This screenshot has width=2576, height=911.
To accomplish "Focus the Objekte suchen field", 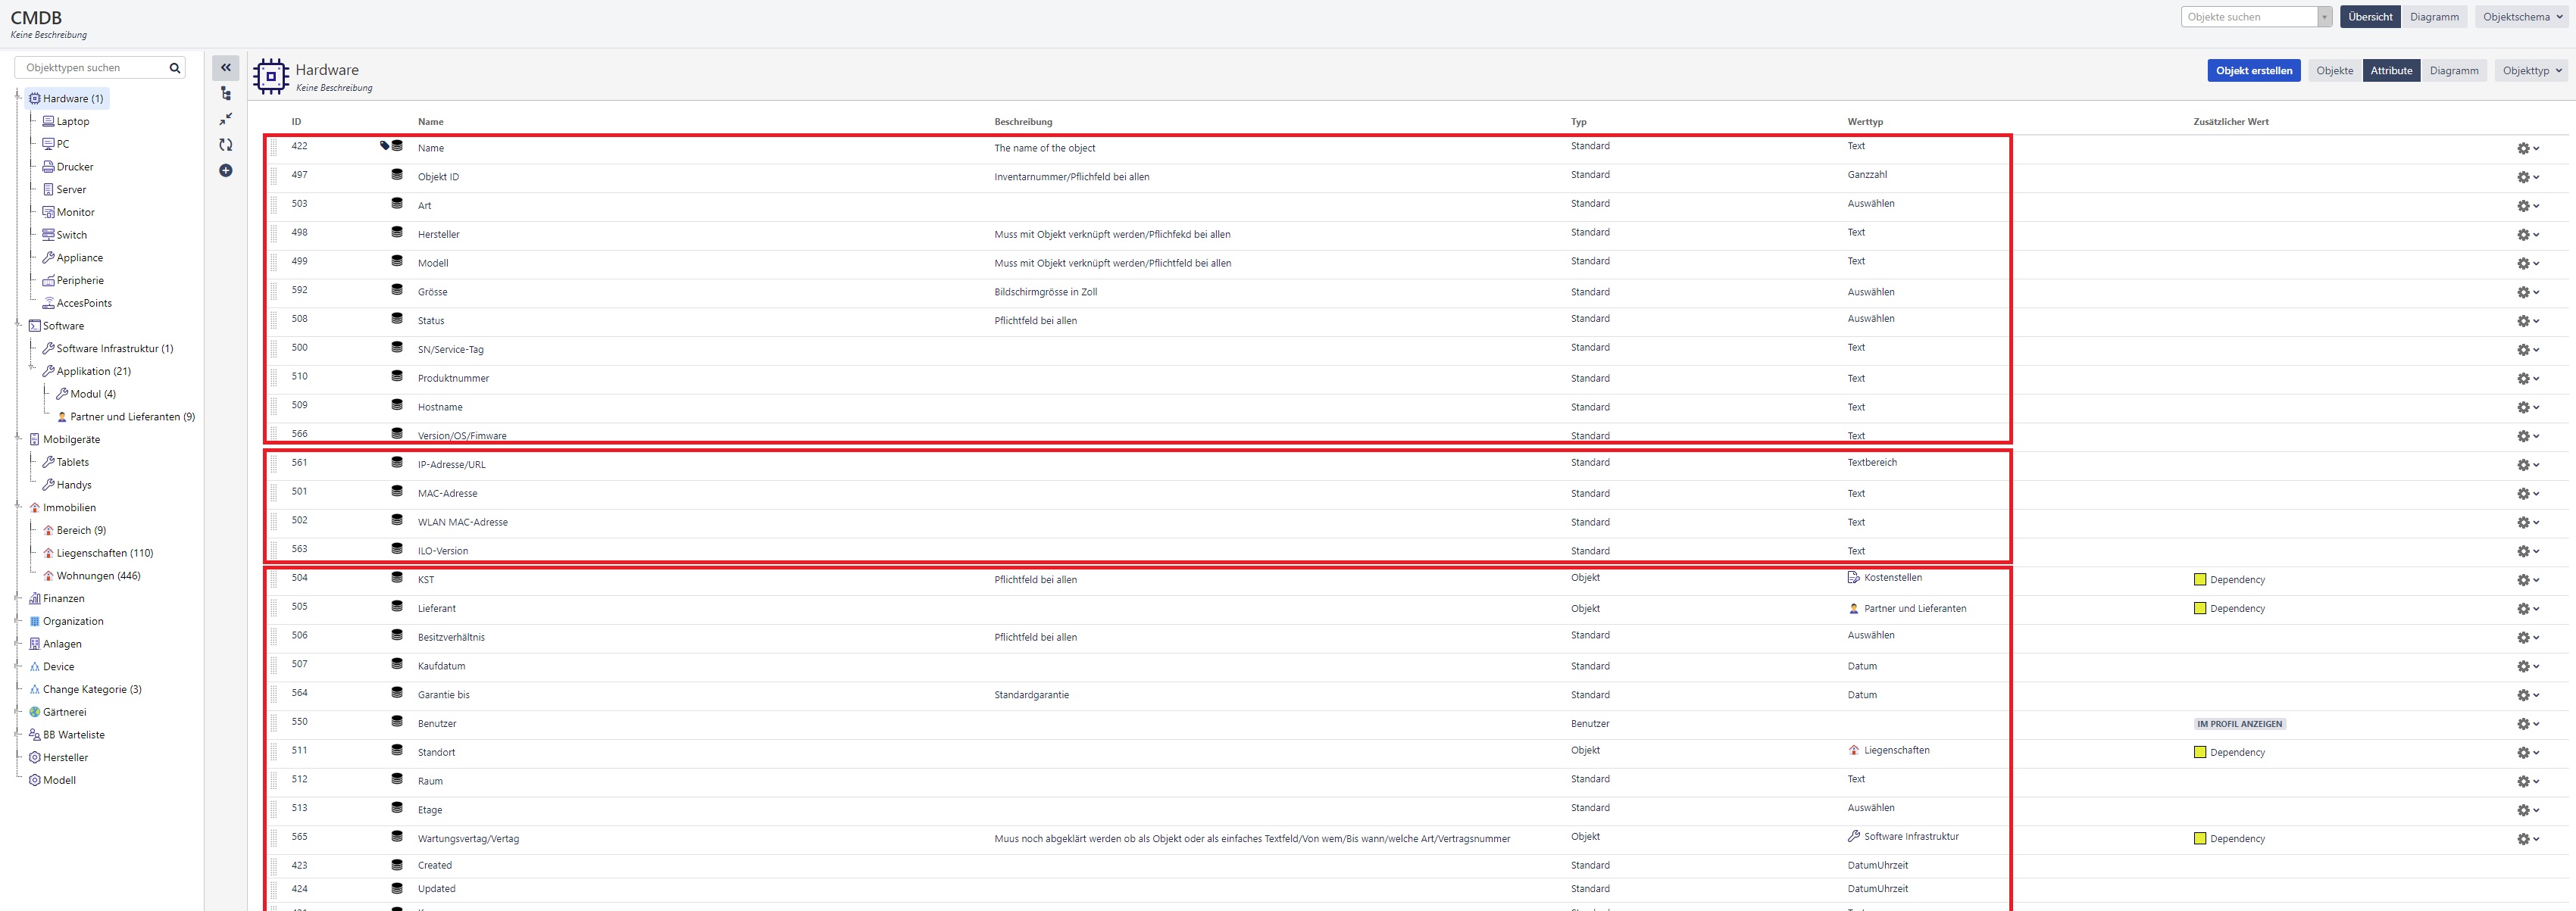I will pyautogui.click(x=2249, y=17).
